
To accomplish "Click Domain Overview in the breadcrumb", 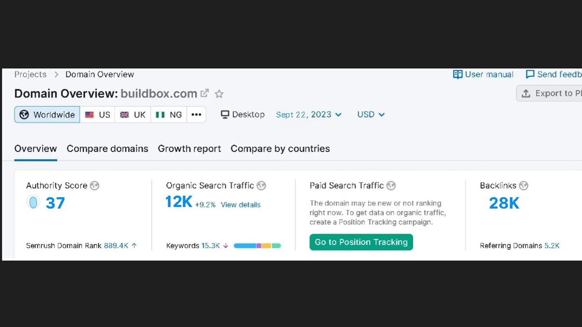I will point(100,75).
